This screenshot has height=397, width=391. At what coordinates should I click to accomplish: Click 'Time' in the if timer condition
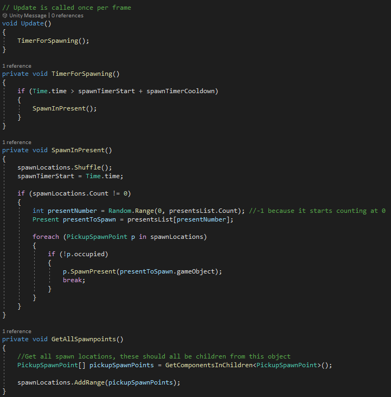point(40,91)
